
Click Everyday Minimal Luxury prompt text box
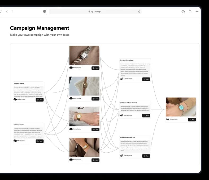point(135,69)
